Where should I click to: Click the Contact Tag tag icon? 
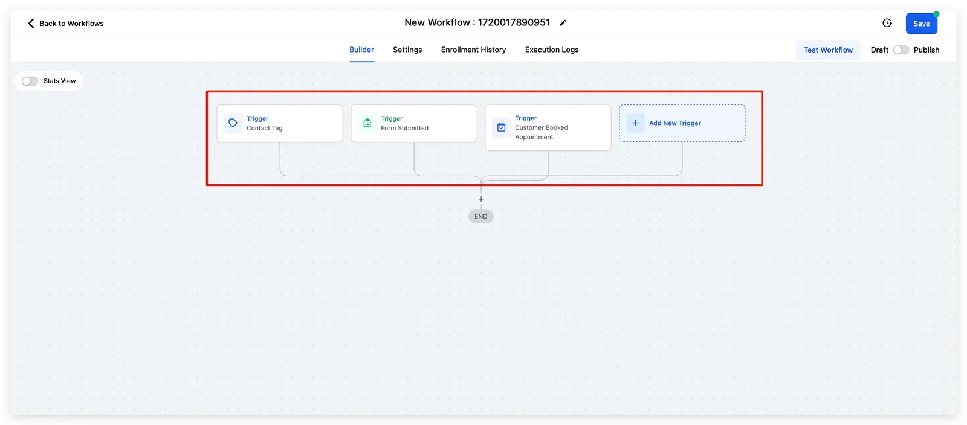(x=233, y=123)
